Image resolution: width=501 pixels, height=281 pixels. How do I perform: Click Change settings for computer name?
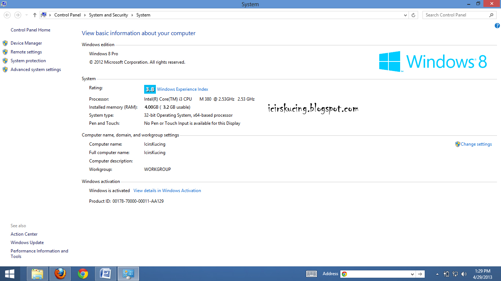click(476, 144)
